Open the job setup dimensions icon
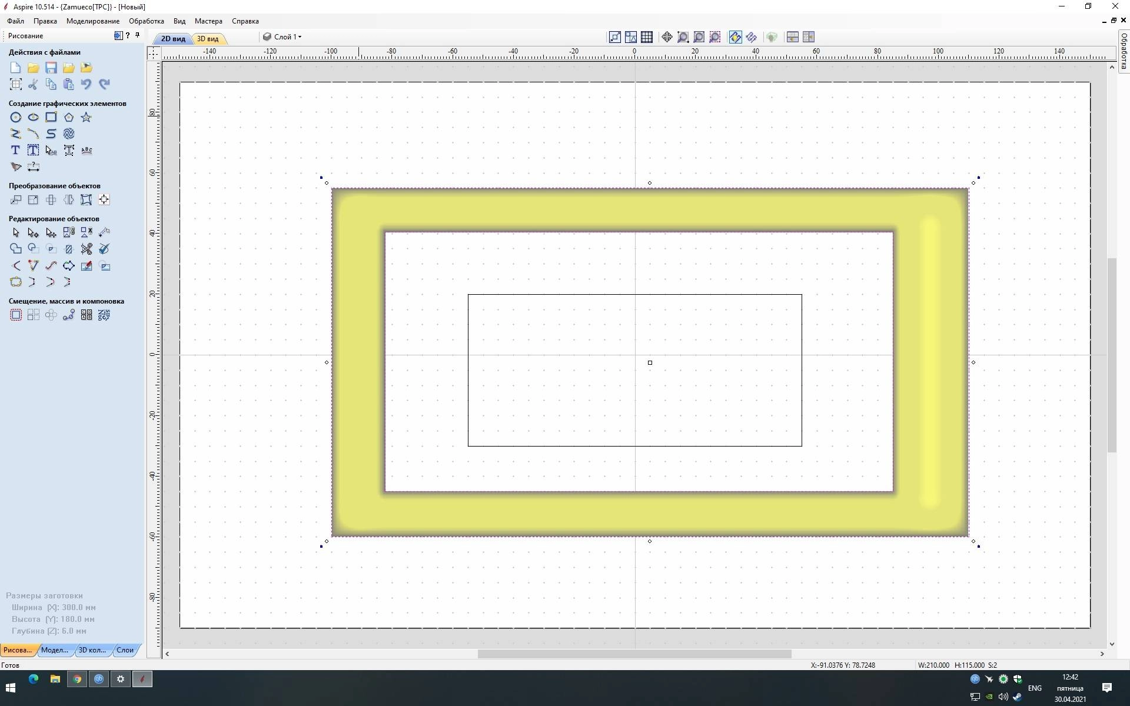Image resolution: width=1130 pixels, height=706 pixels. click(x=15, y=84)
